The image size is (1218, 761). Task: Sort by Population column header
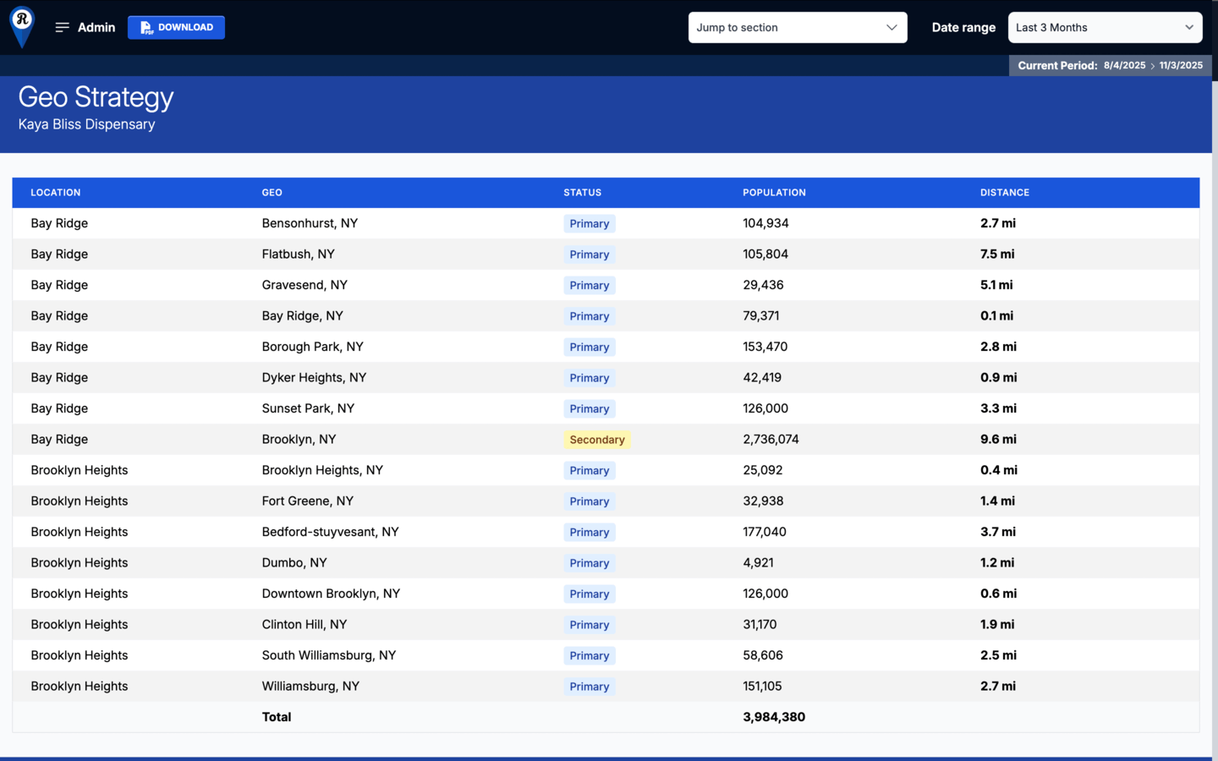774,193
